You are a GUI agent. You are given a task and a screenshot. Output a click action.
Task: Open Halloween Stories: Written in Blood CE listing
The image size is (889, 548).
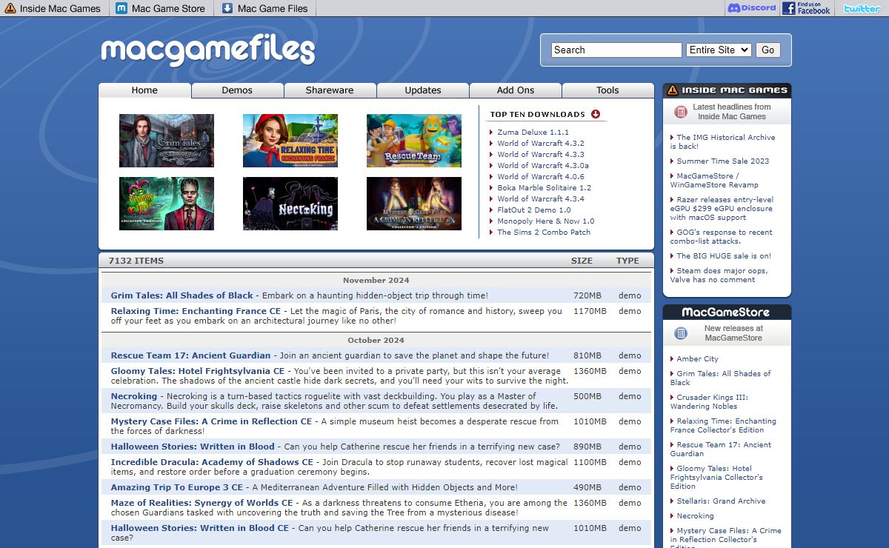click(x=200, y=528)
